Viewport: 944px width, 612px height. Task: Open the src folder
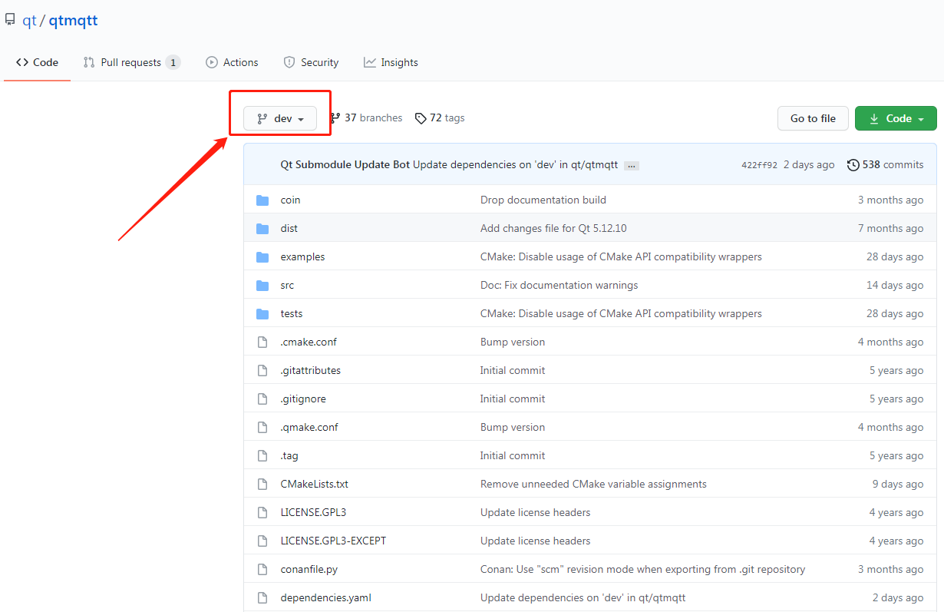(x=287, y=286)
